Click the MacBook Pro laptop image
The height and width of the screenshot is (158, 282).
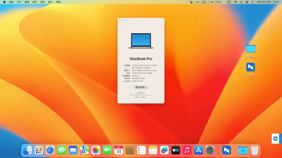coord(141,41)
